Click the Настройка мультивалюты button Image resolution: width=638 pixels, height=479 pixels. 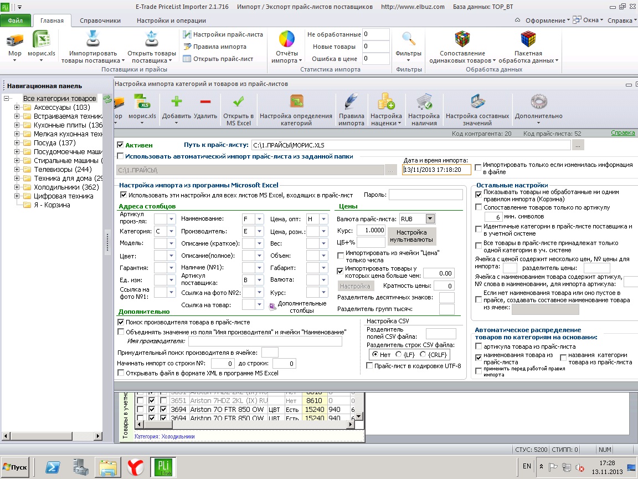411,236
